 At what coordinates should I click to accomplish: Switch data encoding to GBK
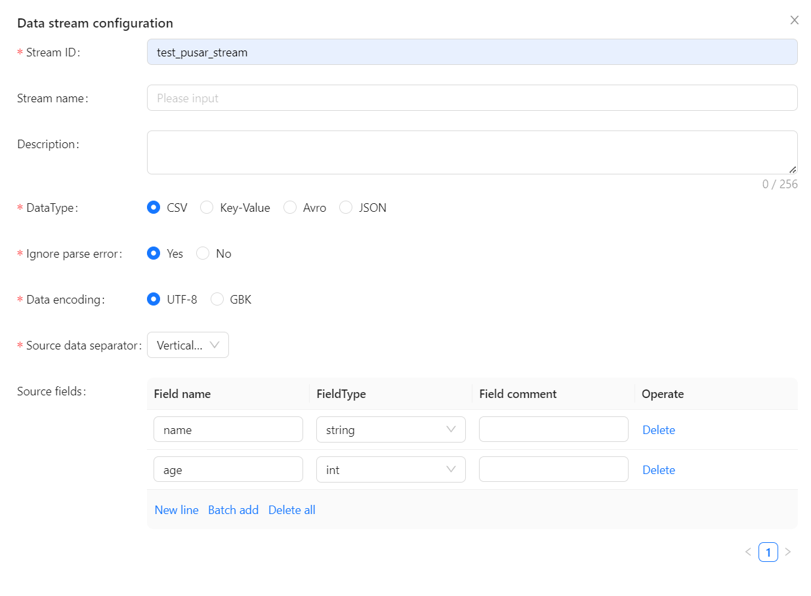click(217, 300)
